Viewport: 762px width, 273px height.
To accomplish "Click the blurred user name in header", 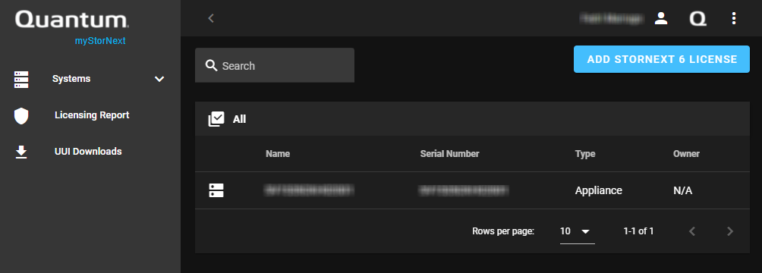I will [612, 18].
